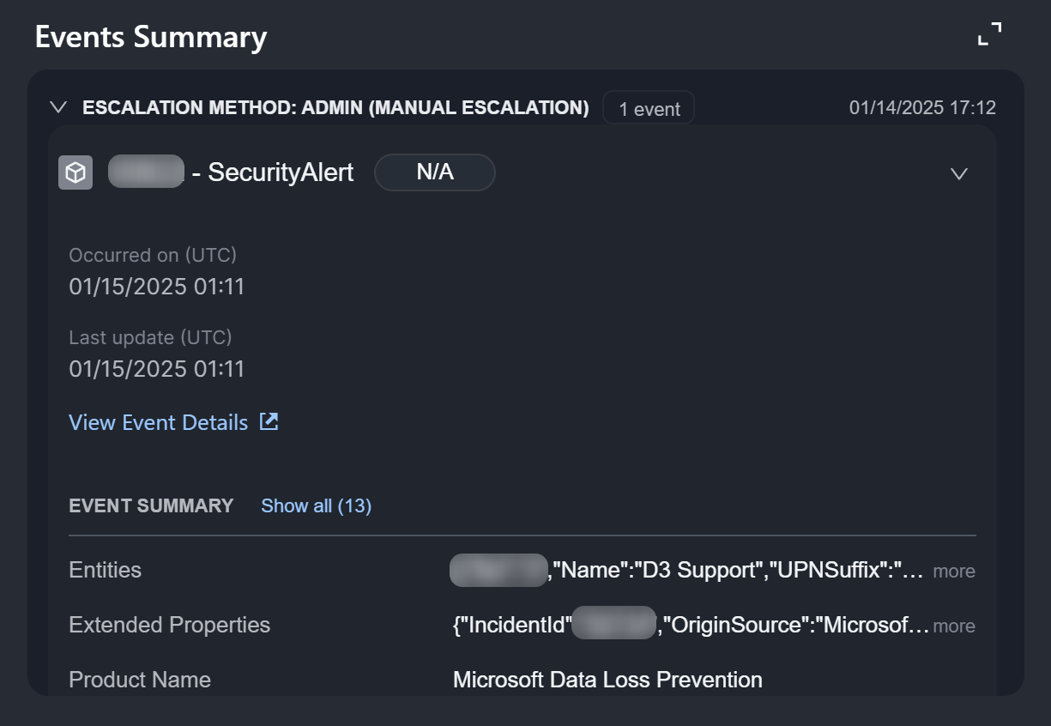Click the 01/14/2025 17:12 group timestamp

(922, 108)
